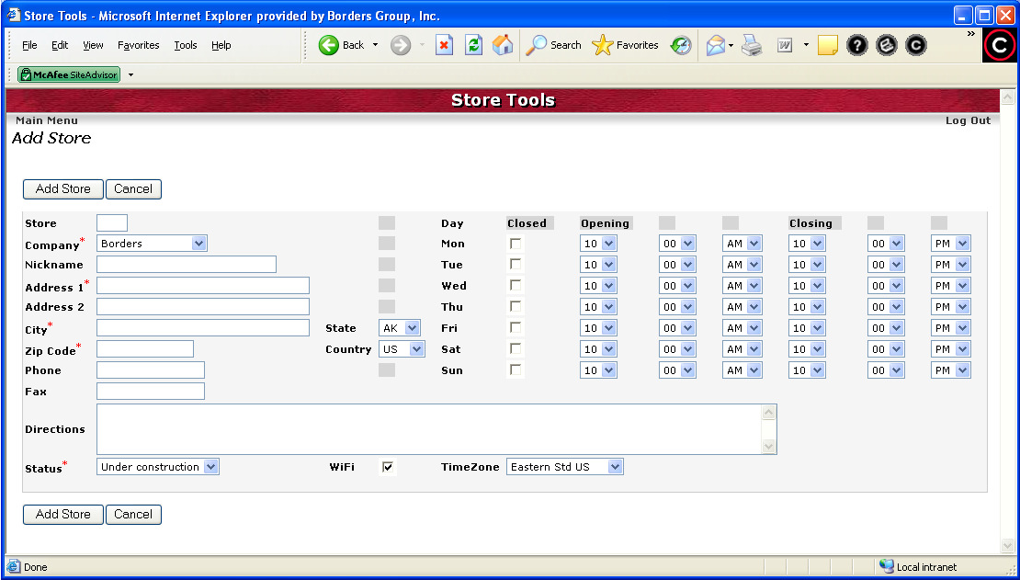Open the Mail icon in the toolbar
1020x580 pixels.
coord(716,45)
